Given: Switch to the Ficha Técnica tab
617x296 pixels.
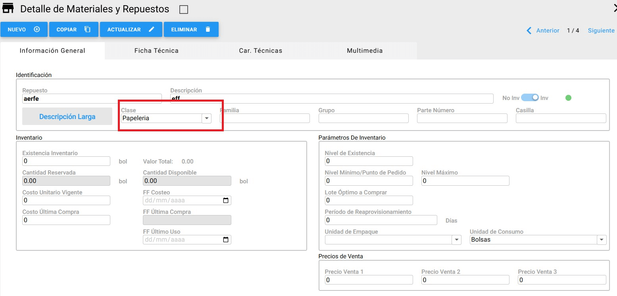Looking at the screenshot, I should (x=156, y=51).
